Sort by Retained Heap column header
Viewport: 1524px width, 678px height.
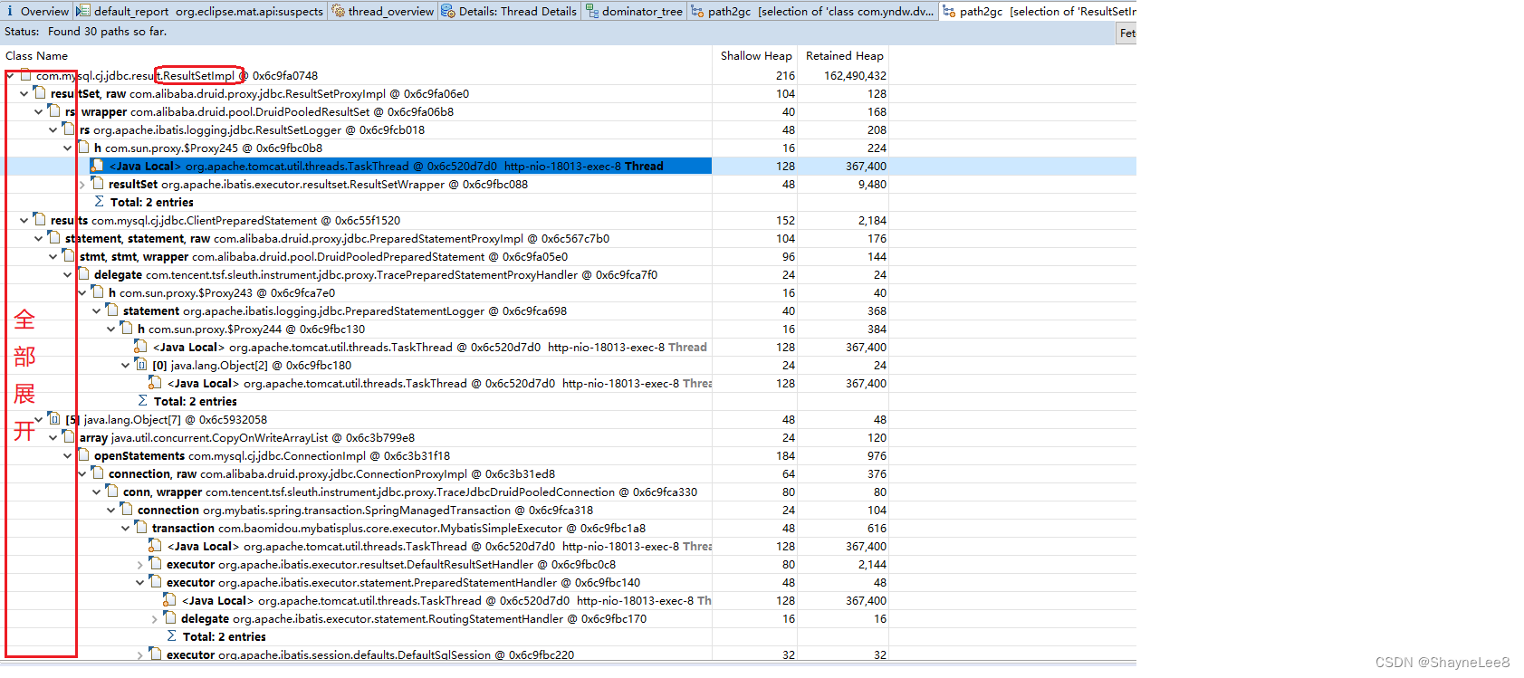844,56
